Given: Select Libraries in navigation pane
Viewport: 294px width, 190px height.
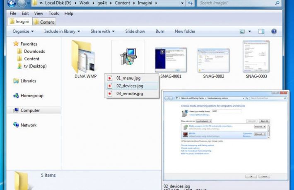Looking at the screenshot, I should coord(28,81).
